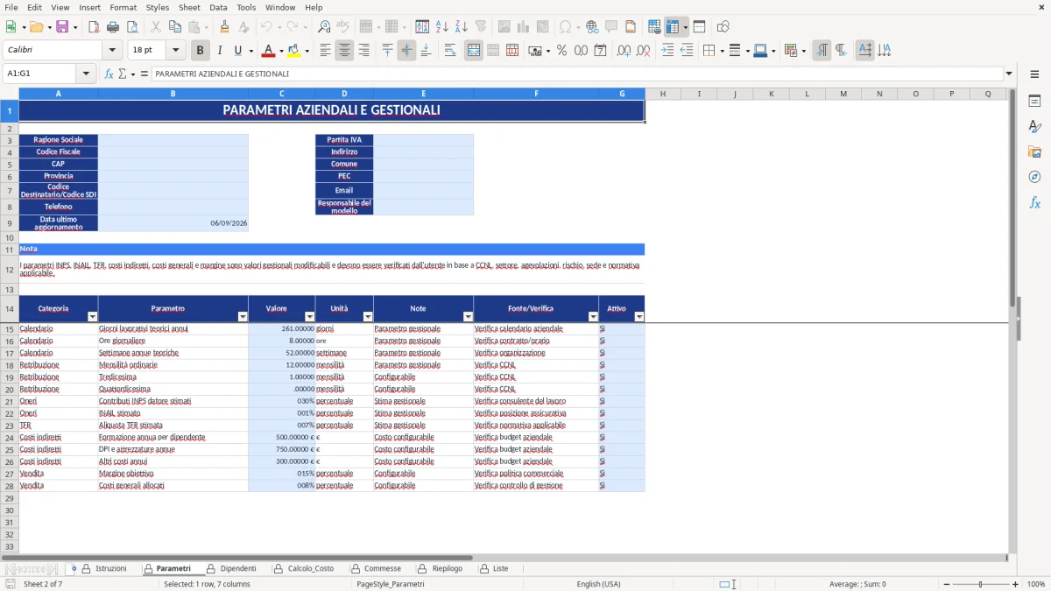Click the 100% zoom level indicator

[1035, 584]
